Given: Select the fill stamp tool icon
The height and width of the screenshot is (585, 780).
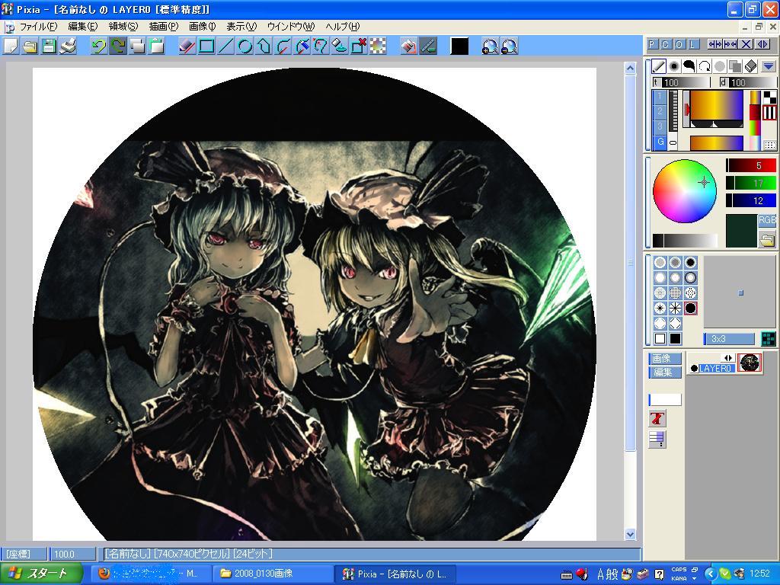Looking at the screenshot, I should click(340, 46).
